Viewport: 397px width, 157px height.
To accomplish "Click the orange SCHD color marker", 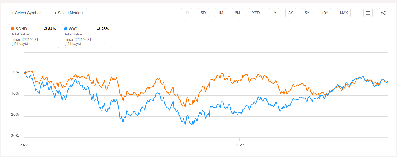I will pos(12,29).
